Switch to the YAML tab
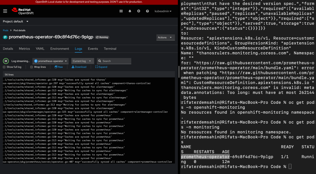The image size is (316, 174). pyautogui.click(x=40, y=48)
